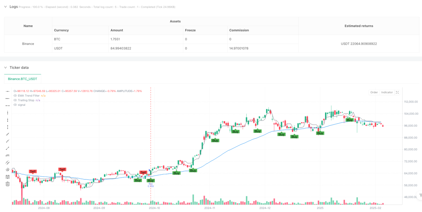Image resolution: width=422 pixels, height=212 pixels.
Task: Toggle visibility of Trailing Stop indicator
Action: 15,100
